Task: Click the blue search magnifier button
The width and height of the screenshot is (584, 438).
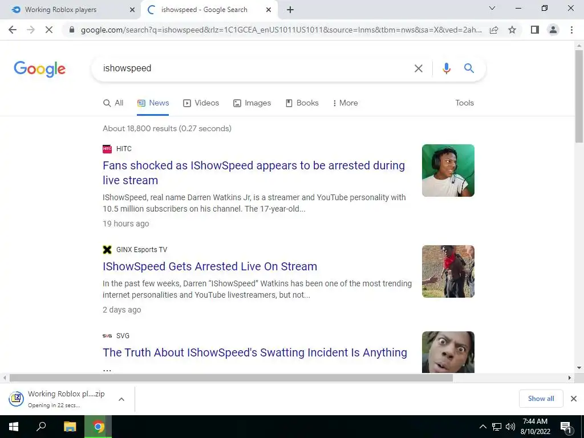Action: (x=469, y=68)
